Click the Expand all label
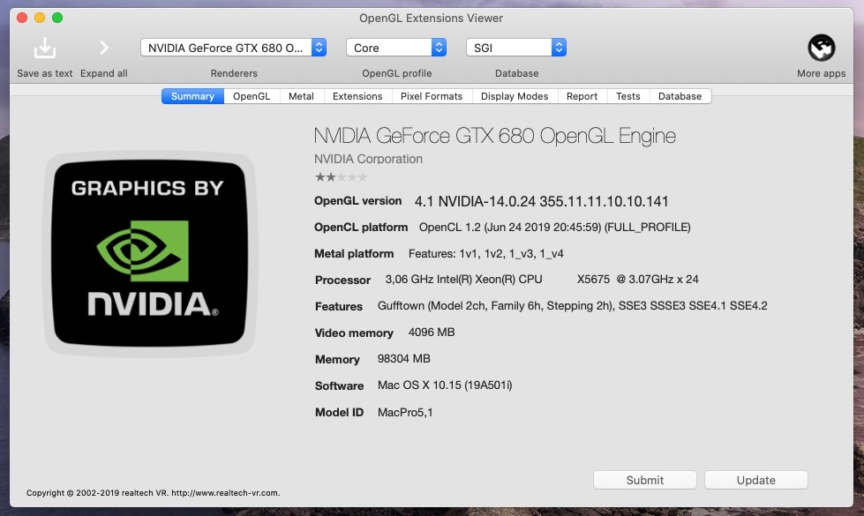 point(103,73)
